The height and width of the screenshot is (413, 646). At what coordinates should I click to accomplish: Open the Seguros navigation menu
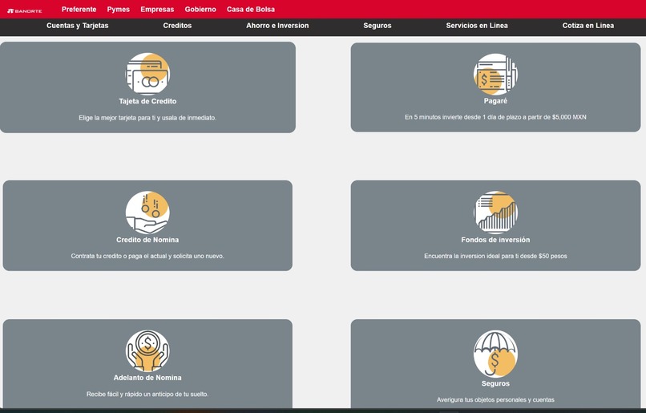pyautogui.click(x=378, y=26)
